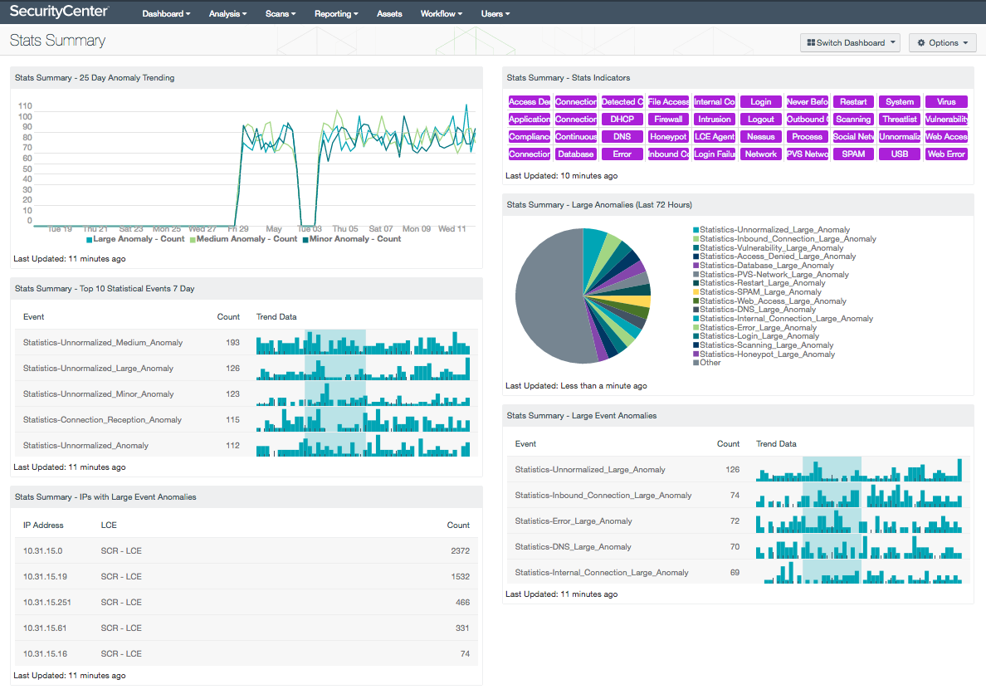Click the Logout indicator
Image resolution: width=986 pixels, height=699 pixels.
coord(761,119)
